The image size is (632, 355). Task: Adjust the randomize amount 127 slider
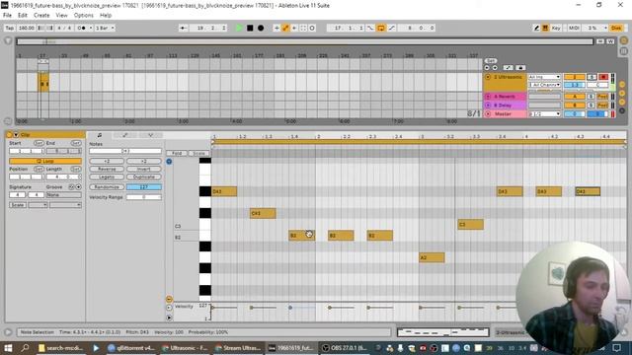click(x=143, y=187)
